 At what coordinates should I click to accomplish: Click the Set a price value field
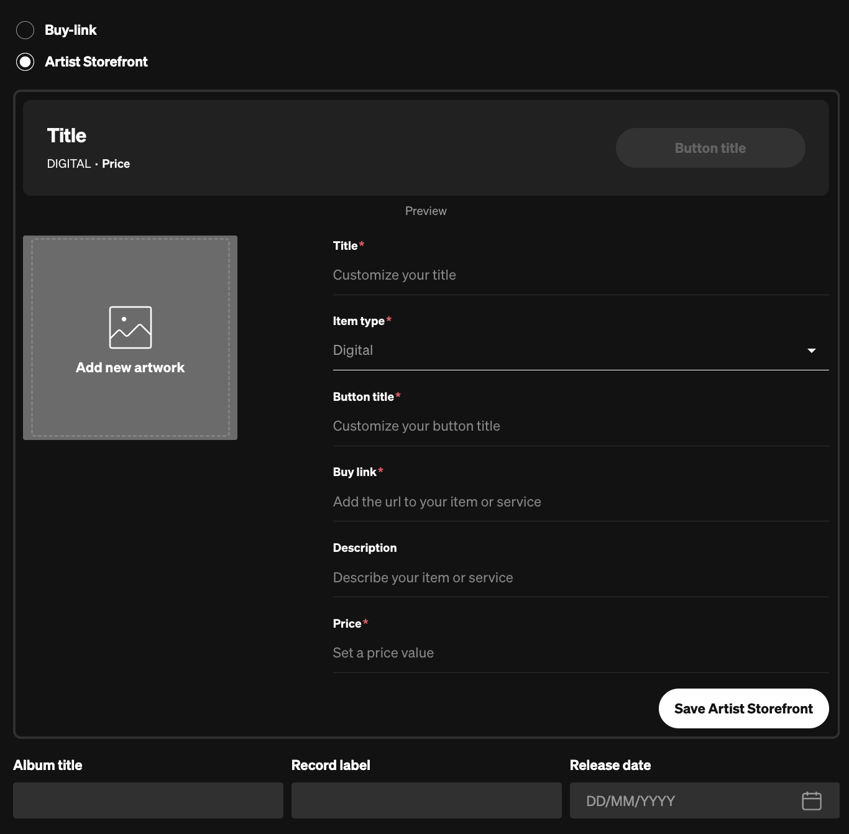tap(581, 653)
